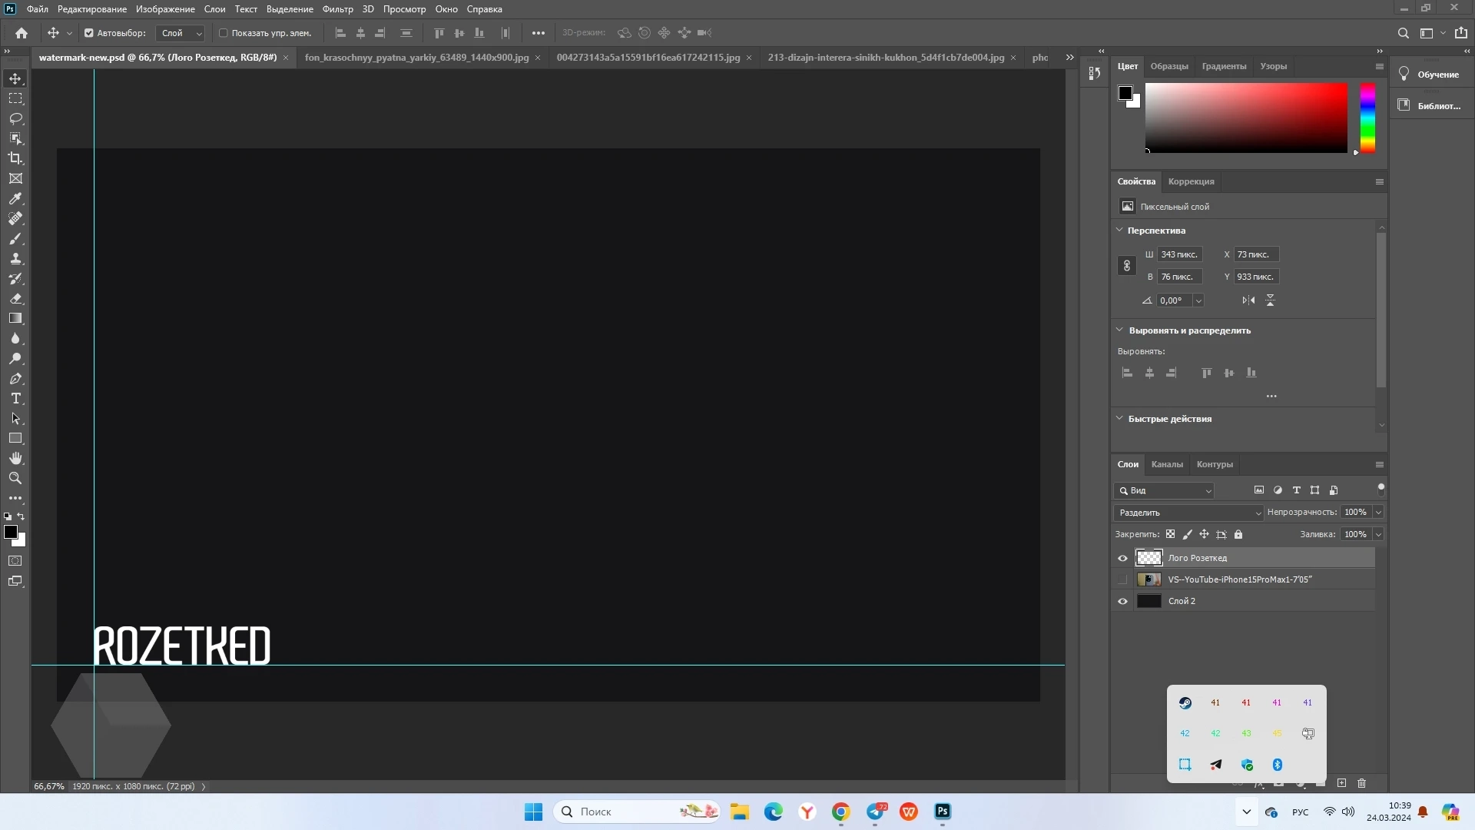Toggle width-height link constraint
Screen dimensions: 1475x830
pyautogui.click(x=1126, y=266)
